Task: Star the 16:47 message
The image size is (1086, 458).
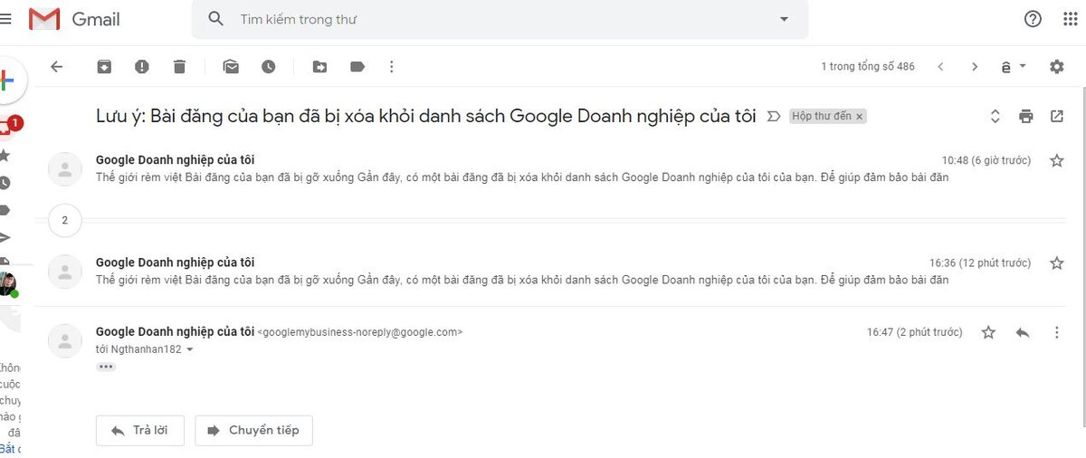Action: pos(988,332)
